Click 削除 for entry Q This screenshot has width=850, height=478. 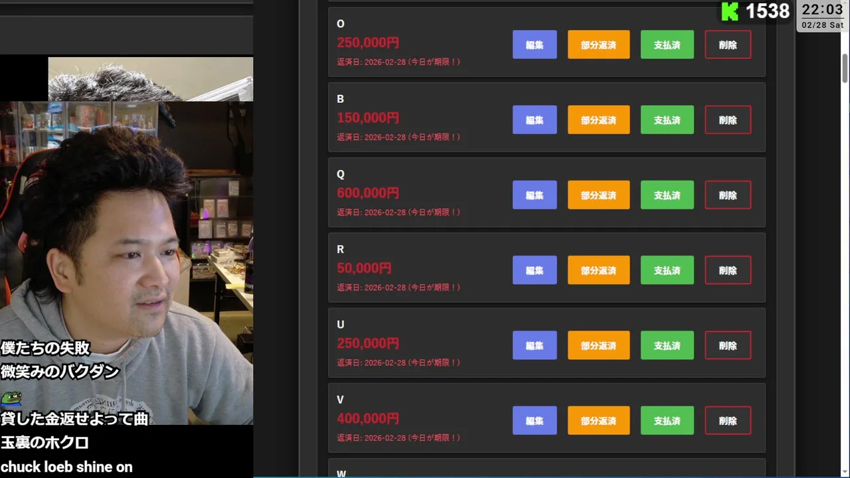[728, 195]
